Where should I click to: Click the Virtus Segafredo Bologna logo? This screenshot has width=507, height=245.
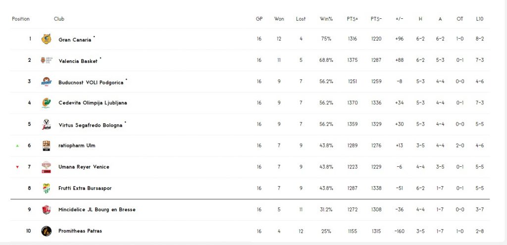(46, 124)
